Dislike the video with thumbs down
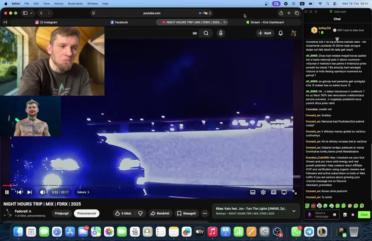The width and height of the screenshot is (372, 241). [x=141, y=213]
